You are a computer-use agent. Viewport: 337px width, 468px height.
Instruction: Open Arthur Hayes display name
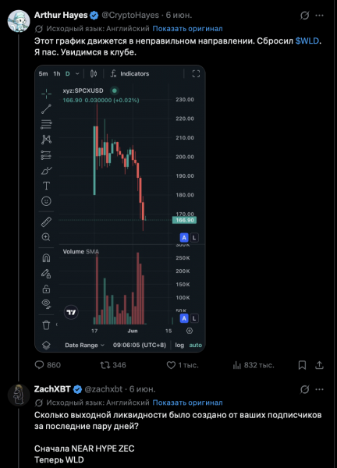61,16
